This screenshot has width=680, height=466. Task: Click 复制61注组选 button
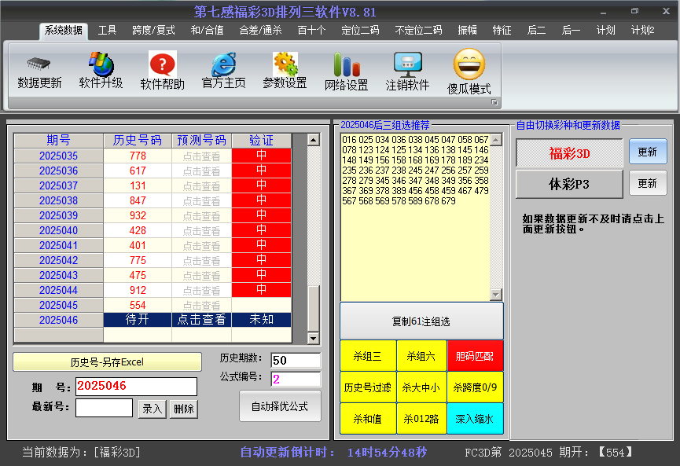click(x=421, y=321)
